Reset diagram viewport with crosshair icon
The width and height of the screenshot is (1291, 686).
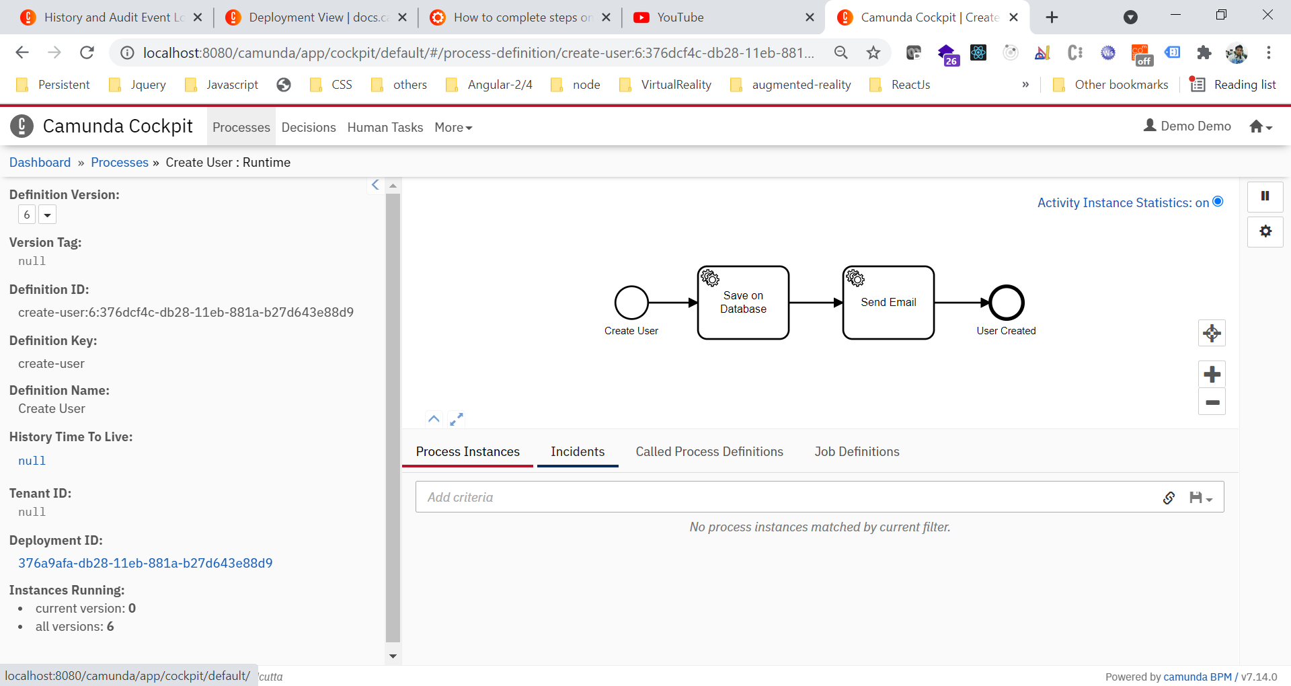click(1212, 333)
